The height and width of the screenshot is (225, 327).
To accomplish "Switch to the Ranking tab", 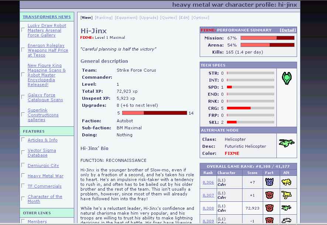I will click(103, 17).
